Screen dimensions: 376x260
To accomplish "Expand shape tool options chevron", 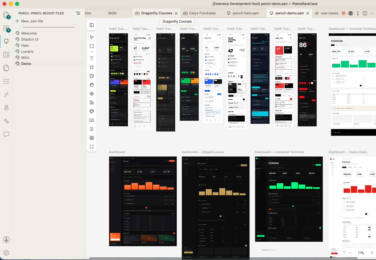I will 92,52.
